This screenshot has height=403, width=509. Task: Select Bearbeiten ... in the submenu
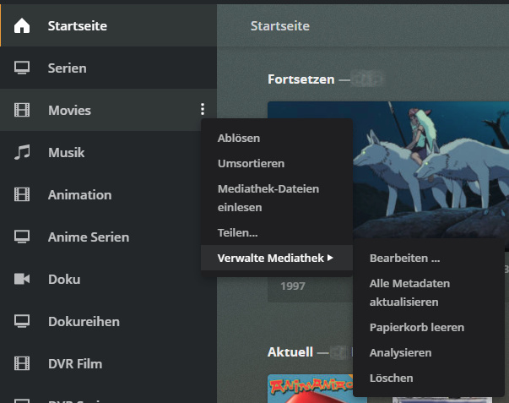[x=429, y=258]
